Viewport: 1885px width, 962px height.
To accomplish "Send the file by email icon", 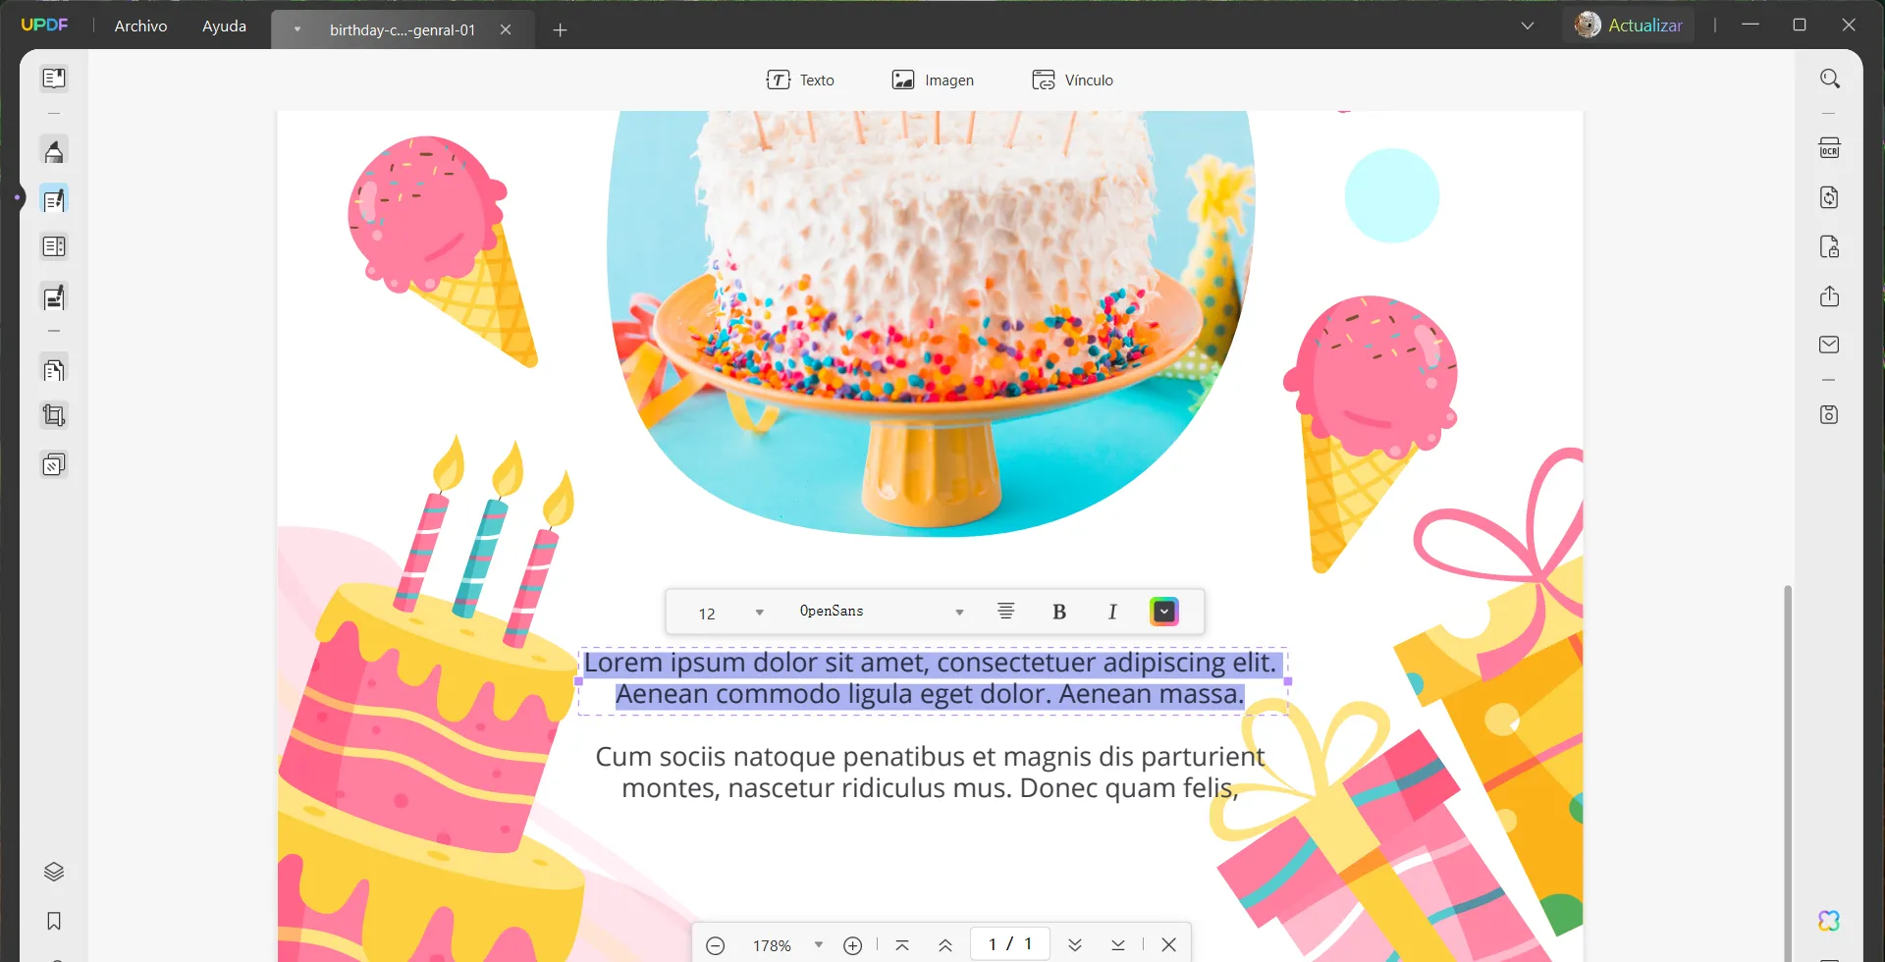I will 1829,345.
